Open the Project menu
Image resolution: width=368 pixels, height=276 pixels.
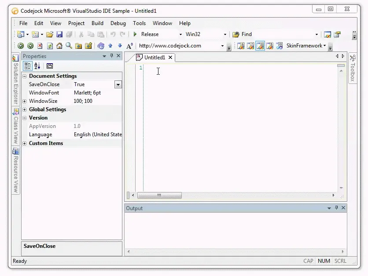click(76, 23)
